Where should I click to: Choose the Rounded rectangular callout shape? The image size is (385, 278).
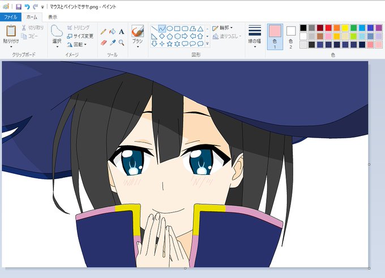pos(185,44)
